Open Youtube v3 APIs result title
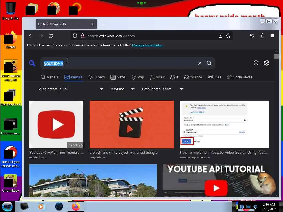This screenshot has height=212, width=283. [x=56, y=152]
